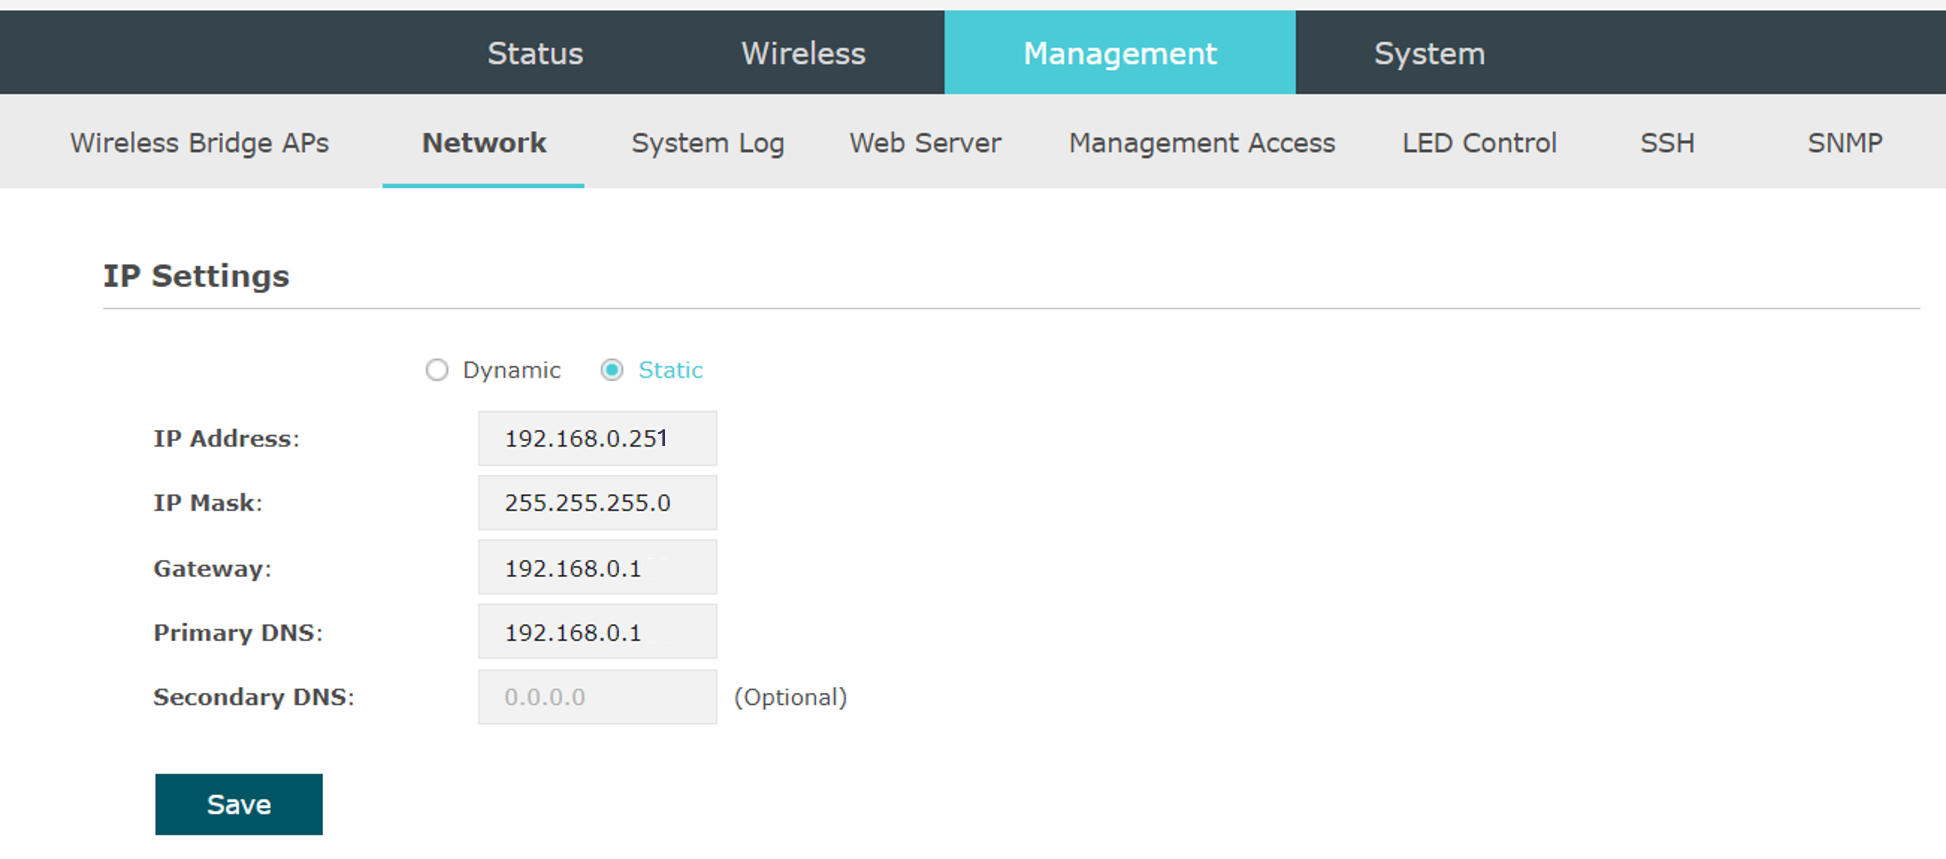
Task: Select the Dynamic IP option
Action: click(x=437, y=370)
